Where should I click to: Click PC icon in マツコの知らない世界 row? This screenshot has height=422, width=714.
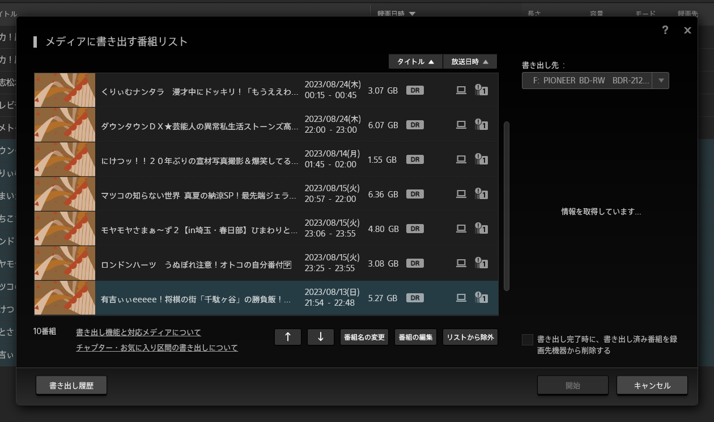(x=461, y=194)
